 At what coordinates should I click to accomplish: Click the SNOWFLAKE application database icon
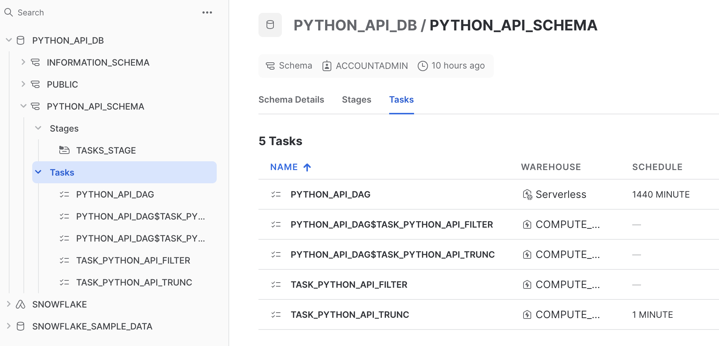pyautogui.click(x=21, y=304)
